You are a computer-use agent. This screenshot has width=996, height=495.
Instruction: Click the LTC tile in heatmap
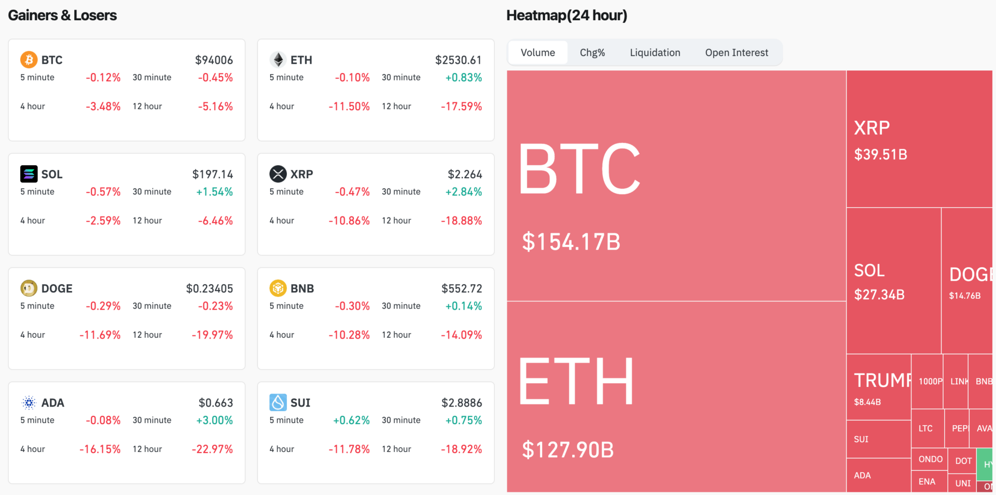[927, 429]
